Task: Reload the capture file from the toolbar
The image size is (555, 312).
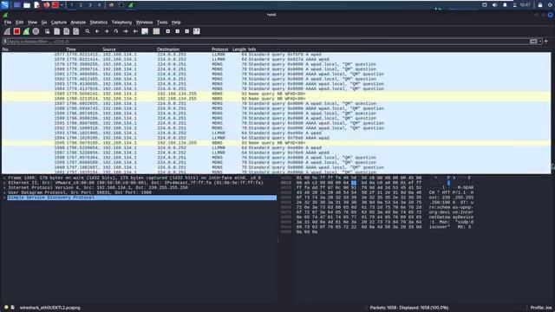Action: point(75,31)
